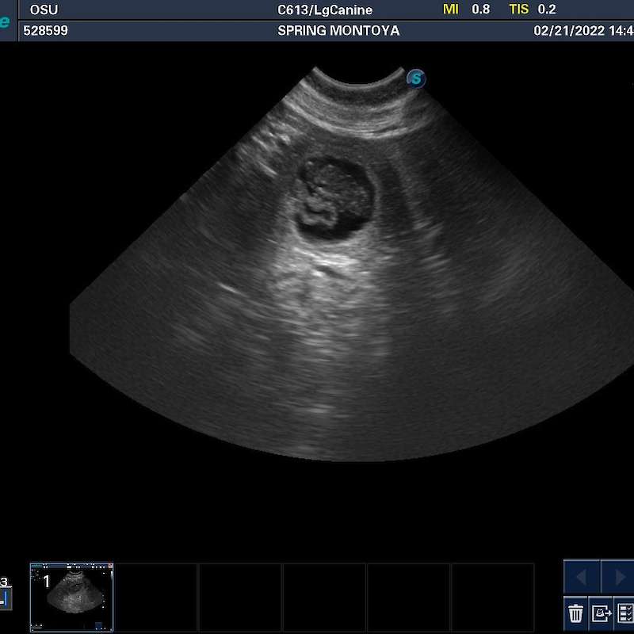Click the blue icon at bottom-left edge
Viewport: 634px width, 634px height.
[3, 598]
